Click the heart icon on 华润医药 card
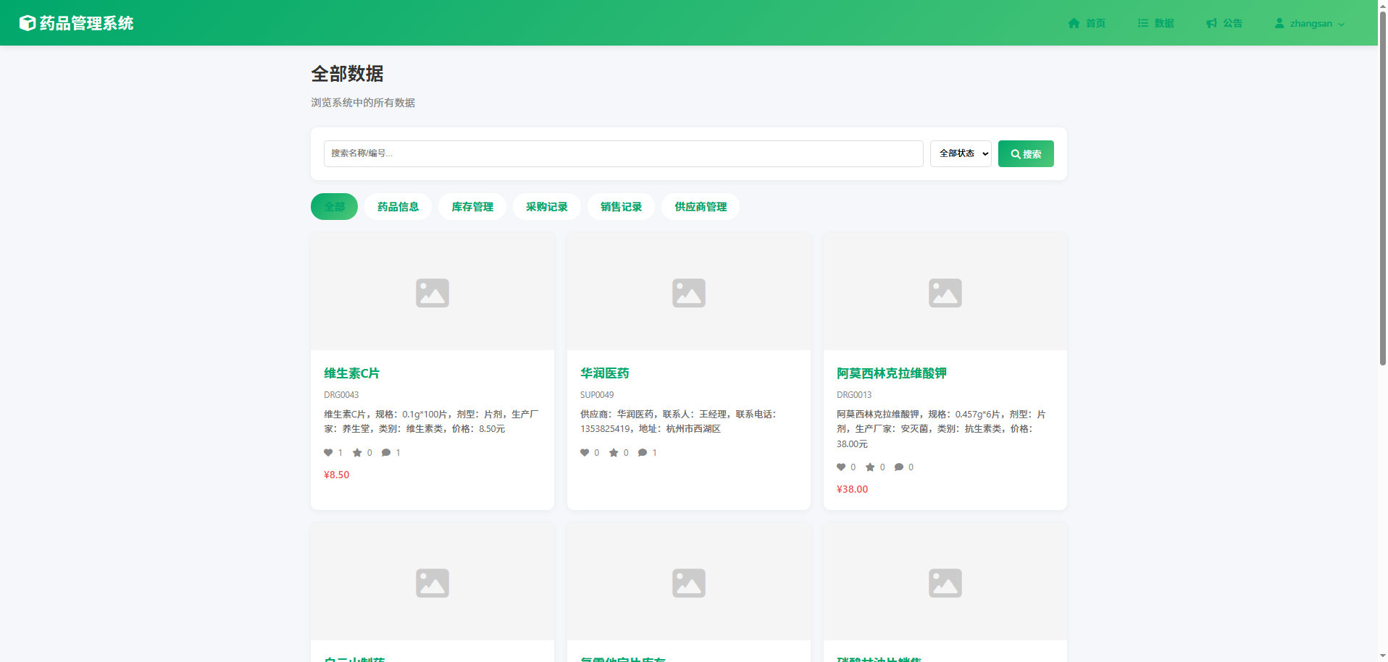The height and width of the screenshot is (662, 1388). 585,453
